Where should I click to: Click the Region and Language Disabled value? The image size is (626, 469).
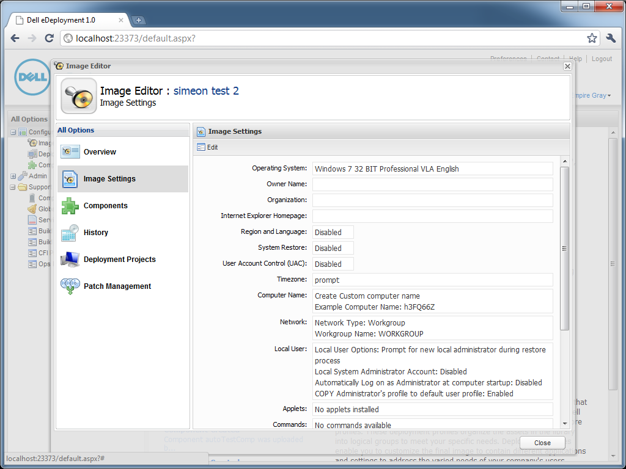[333, 232]
